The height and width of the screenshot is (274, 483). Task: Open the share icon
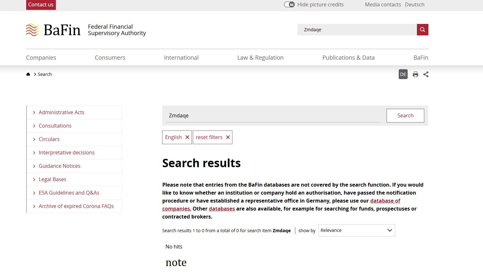click(426, 74)
